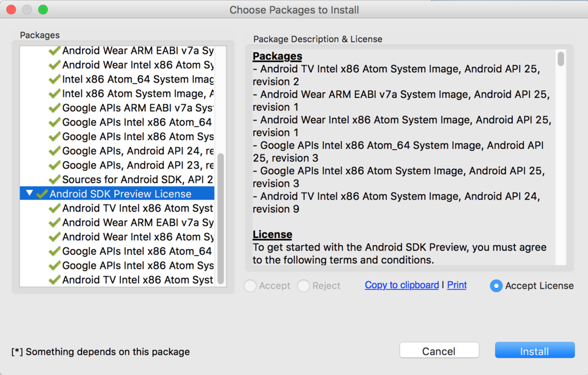
Task: Choose the Accept radio option
Action: point(250,286)
